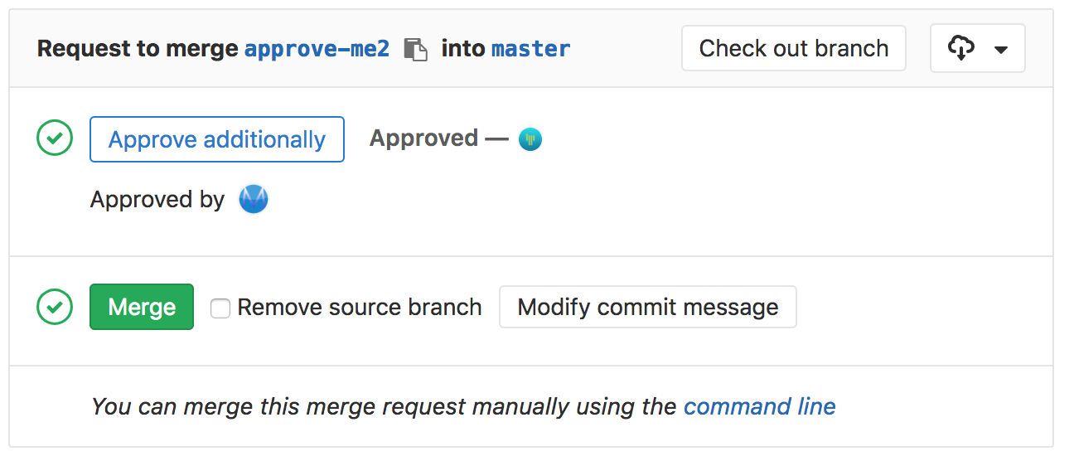Viewport: 1074px width, 461px height.
Task: Expand the download dropdown caret arrow
Action: point(1001,50)
